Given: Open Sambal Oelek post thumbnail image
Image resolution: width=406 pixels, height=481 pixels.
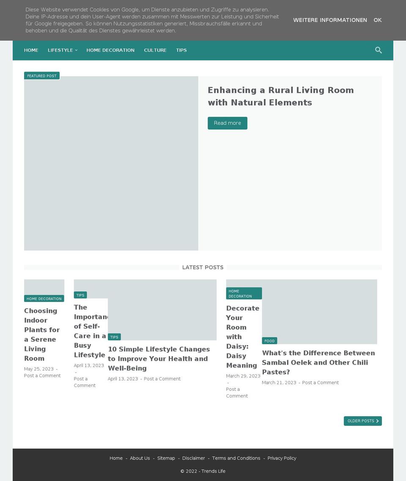Looking at the screenshot, I should [319, 312].
